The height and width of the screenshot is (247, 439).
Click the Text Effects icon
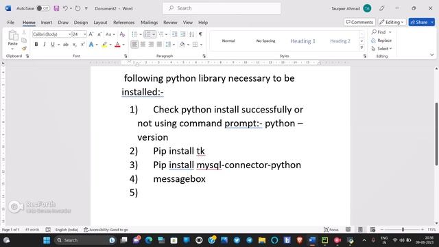tap(91, 45)
